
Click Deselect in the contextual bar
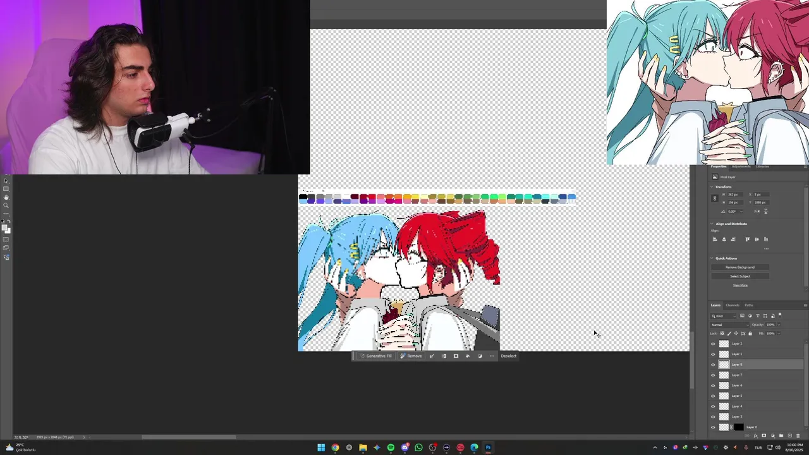point(509,356)
